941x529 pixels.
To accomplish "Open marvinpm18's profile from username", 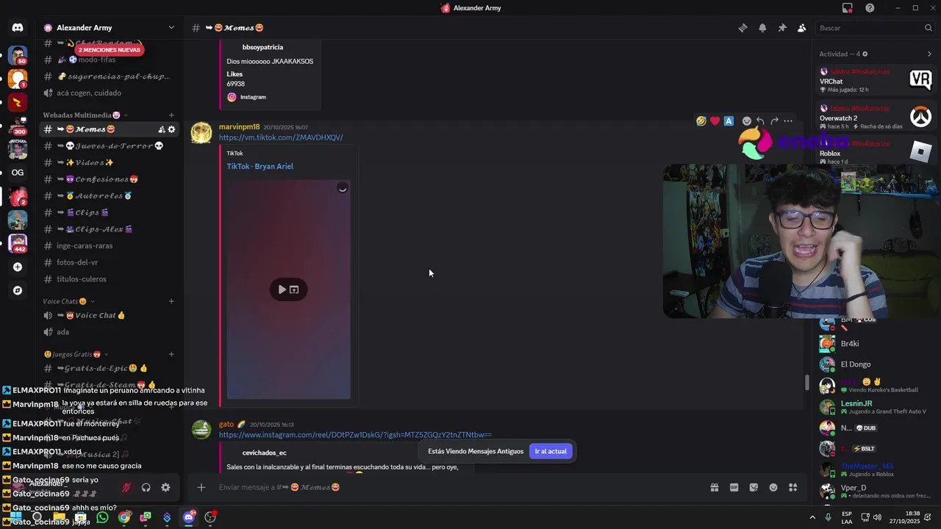I will (239, 127).
